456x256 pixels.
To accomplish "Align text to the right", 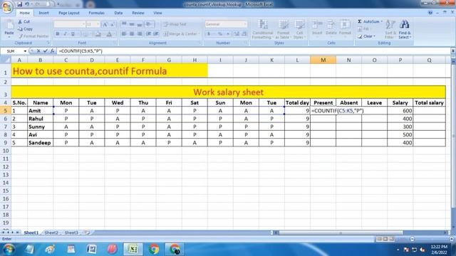I will pos(140,34).
